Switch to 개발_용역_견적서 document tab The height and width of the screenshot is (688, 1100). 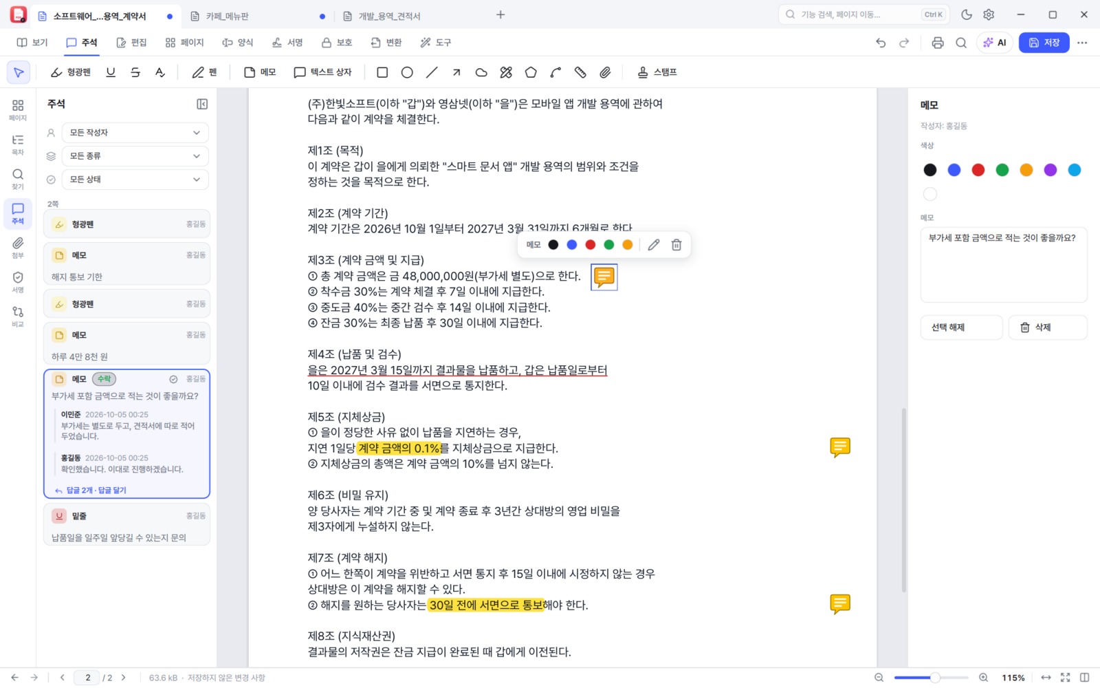tap(390, 16)
